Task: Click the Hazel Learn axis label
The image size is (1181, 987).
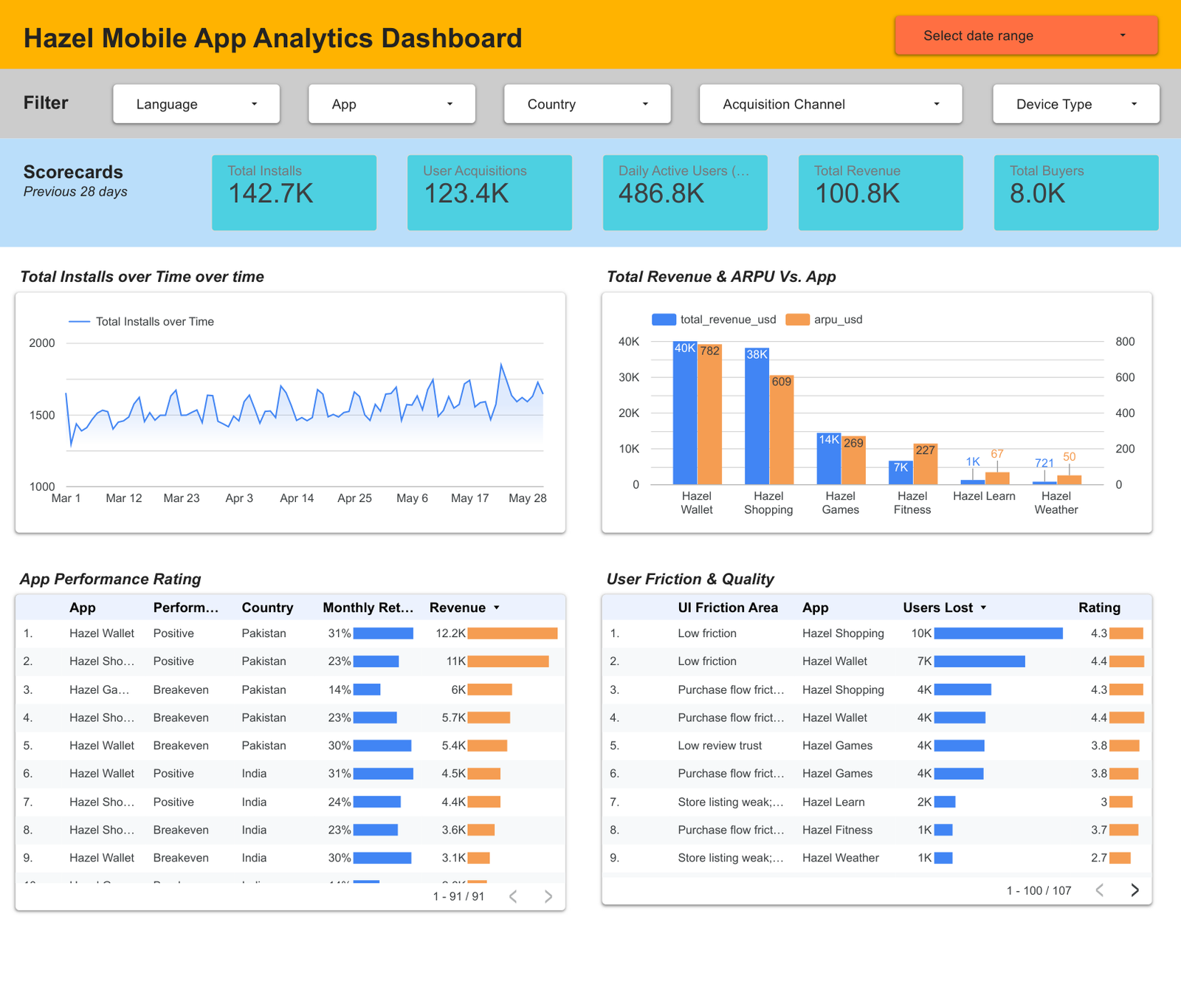Action: (x=984, y=496)
